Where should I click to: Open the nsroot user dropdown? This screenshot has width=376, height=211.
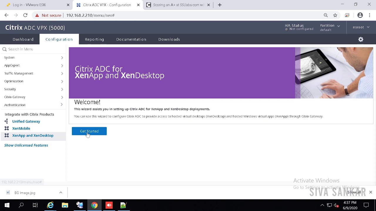[361, 27]
